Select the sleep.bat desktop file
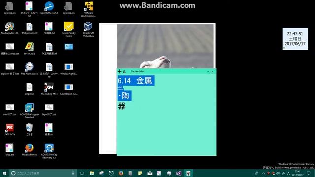315x177 pixels. coord(10,48)
